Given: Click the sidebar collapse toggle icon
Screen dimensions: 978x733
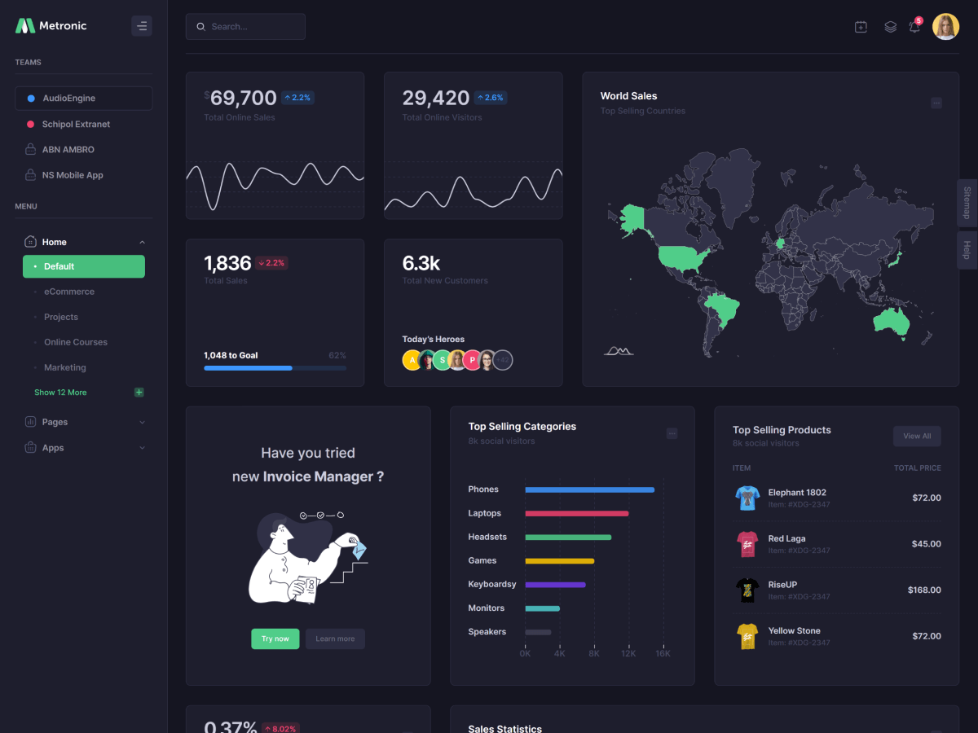Looking at the screenshot, I should click(142, 26).
